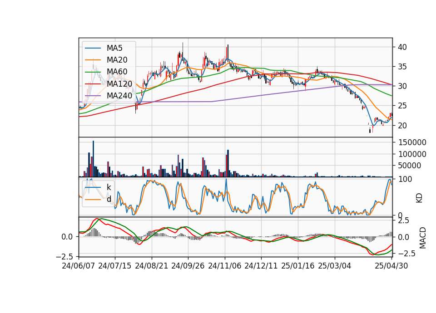Click the tallest volume bar near June 2024
The image size is (436, 313).
pos(93,159)
